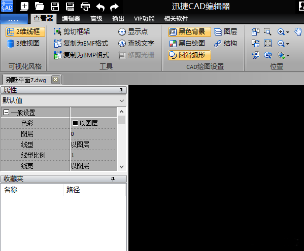Open the 3D orbit dropdown arrow
Image resolution: width=304 pixels, height=251 pixels.
288,56
